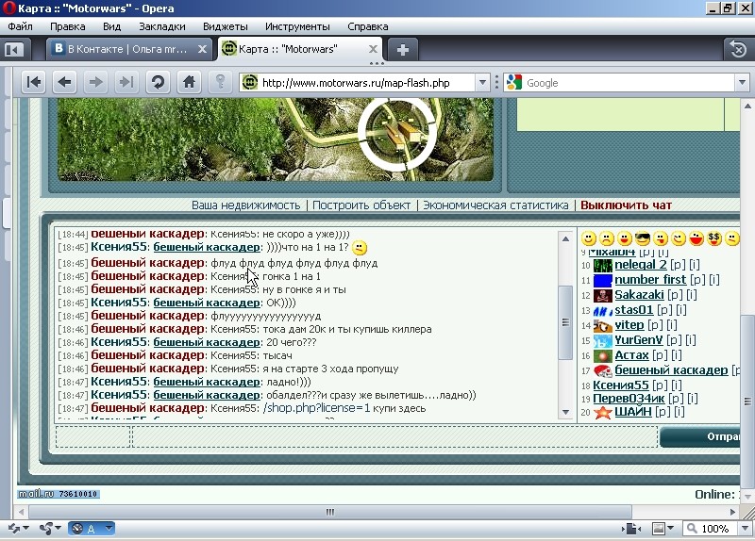The width and height of the screenshot is (755, 541).
Task: Expand the Opera Turbo dropdown arrow
Action: point(109,529)
